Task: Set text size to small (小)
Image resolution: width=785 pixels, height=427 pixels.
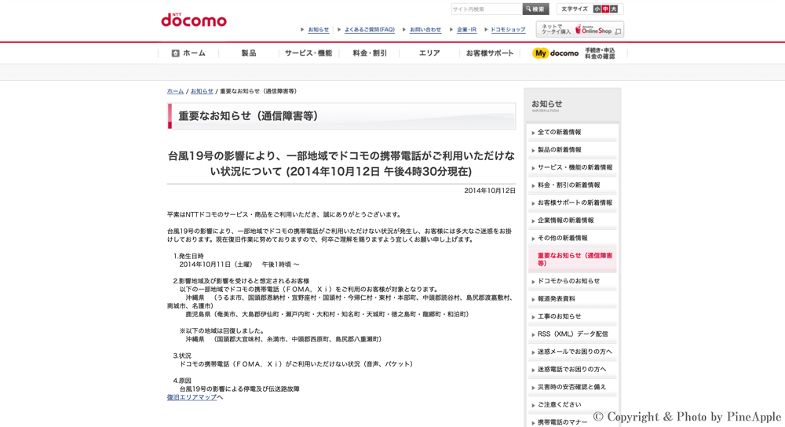Action: pyautogui.click(x=597, y=9)
